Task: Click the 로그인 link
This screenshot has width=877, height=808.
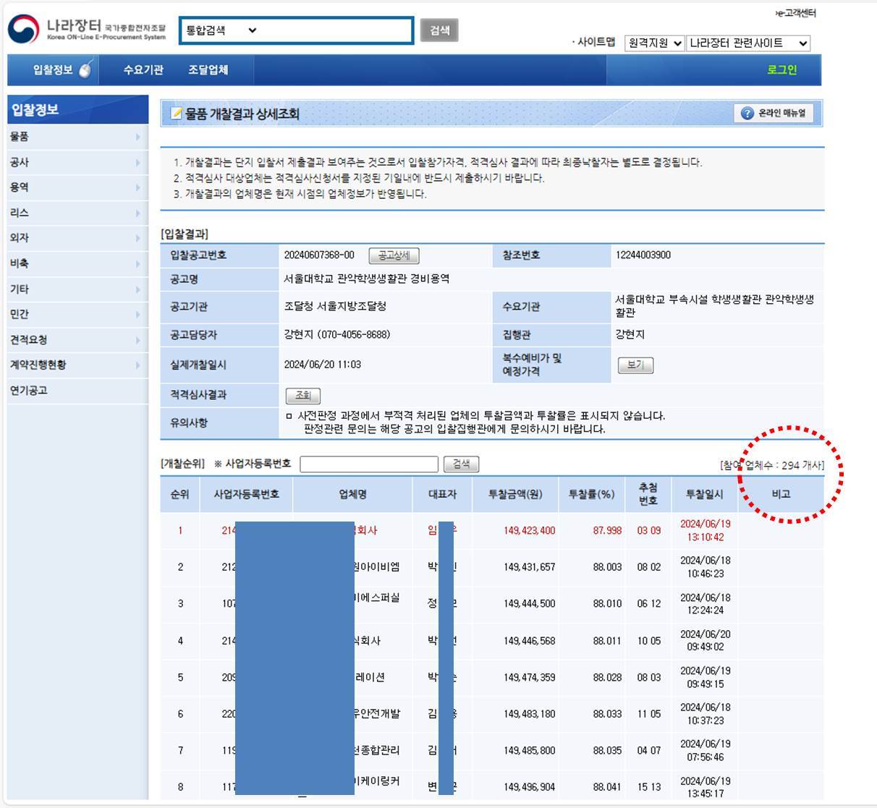Action: coord(781,69)
